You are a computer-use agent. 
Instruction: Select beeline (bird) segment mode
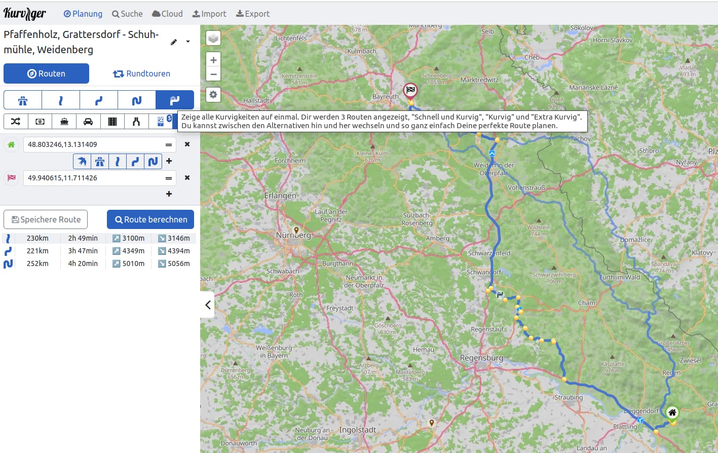point(82,162)
